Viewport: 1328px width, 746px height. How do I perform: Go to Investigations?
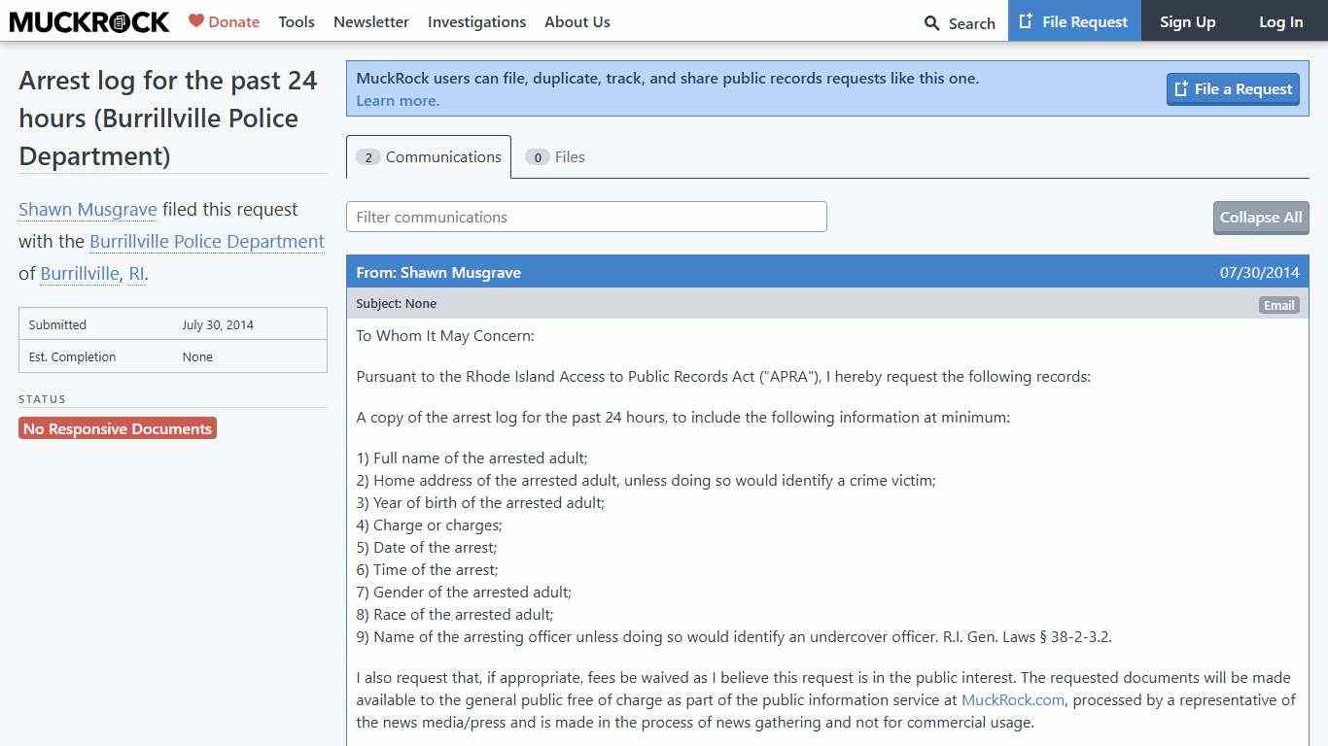476,21
